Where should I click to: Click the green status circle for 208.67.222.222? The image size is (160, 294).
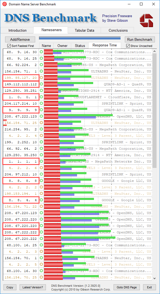(41, 232)
